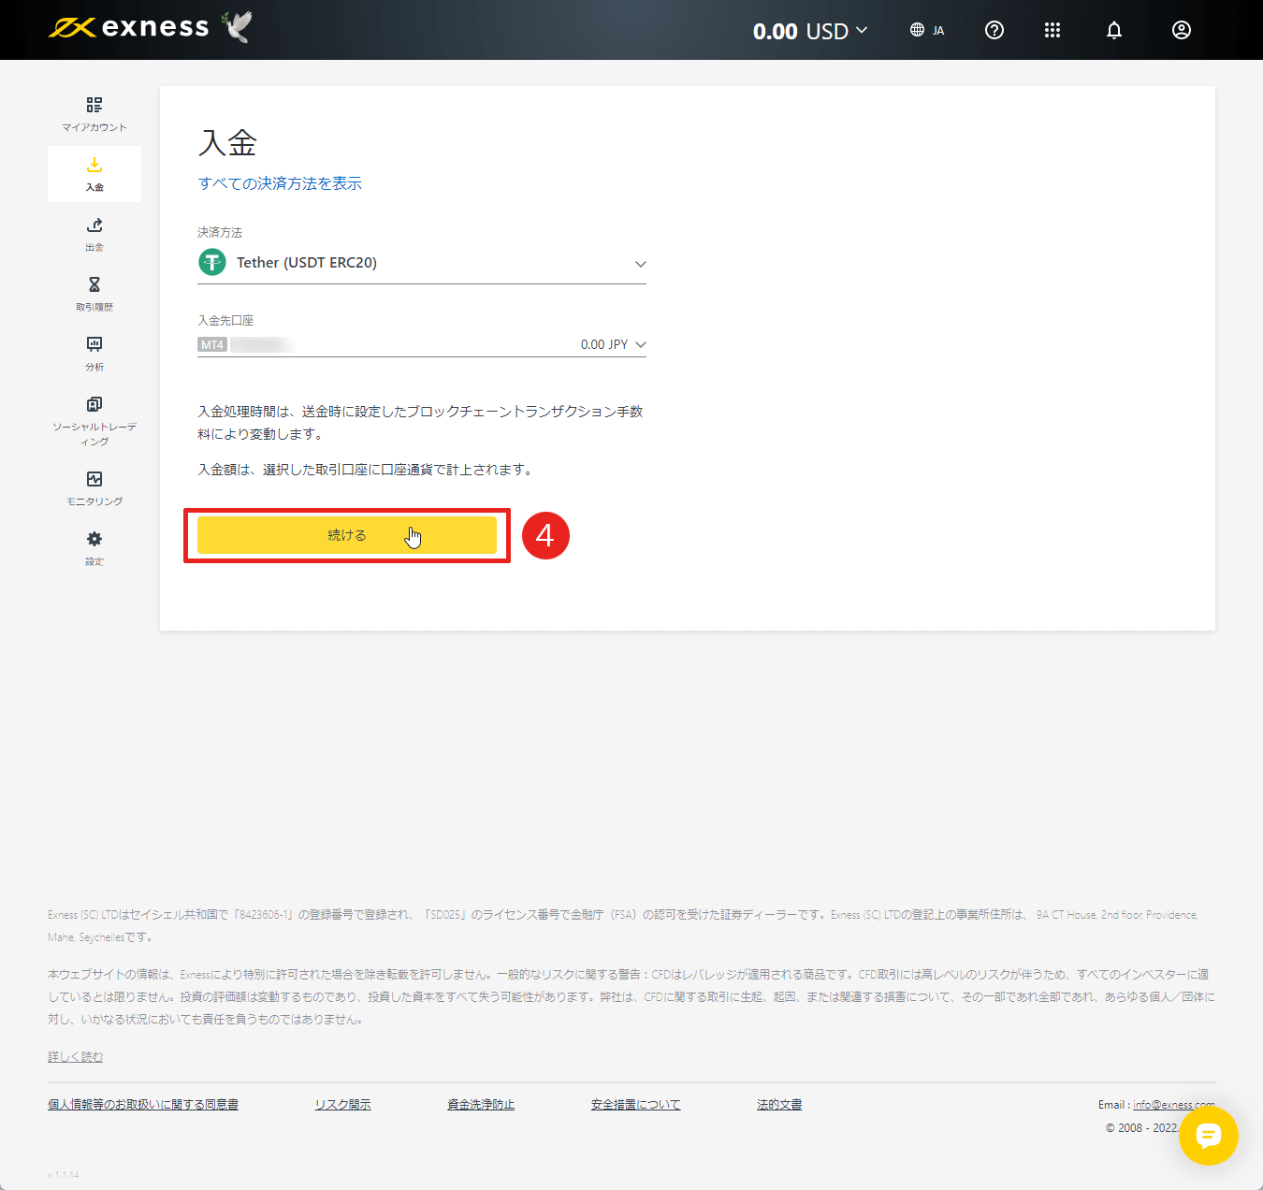The width and height of the screenshot is (1263, 1190).
Task: Open the JA language selector
Action: click(x=927, y=30)
